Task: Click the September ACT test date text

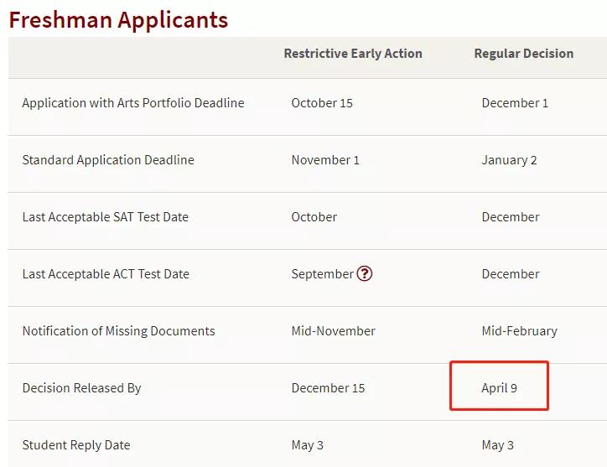Action: (322, 274)
